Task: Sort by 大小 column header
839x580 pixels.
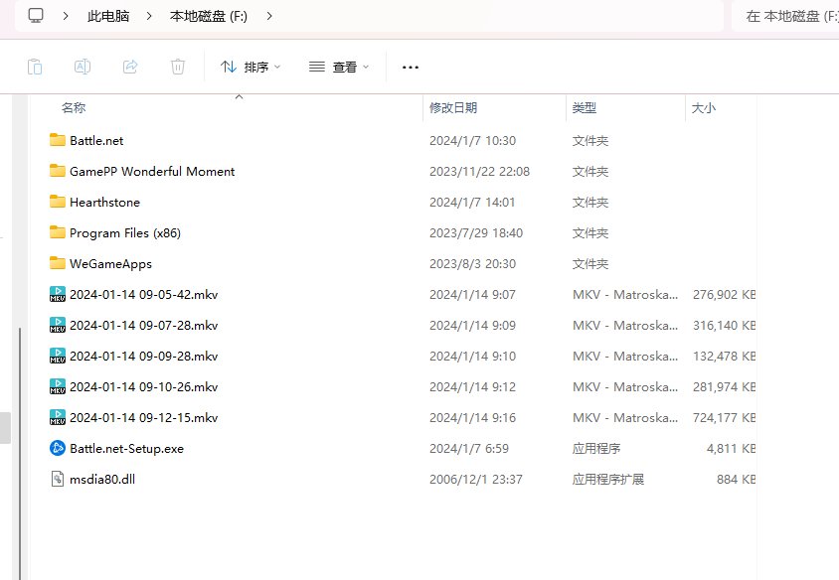Action: (704, 108)
